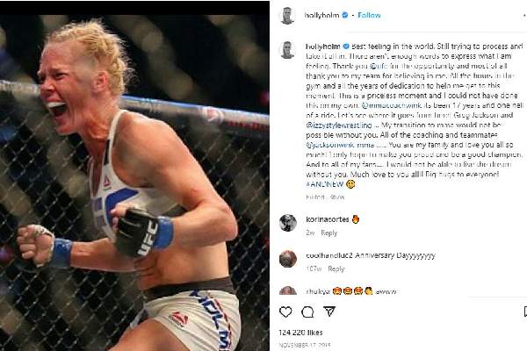
Task: Share the post with the paper plane icon
Action: coord(329,312)
